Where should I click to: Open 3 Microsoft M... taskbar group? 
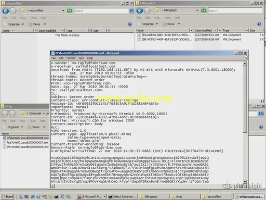tap(91, 196)
